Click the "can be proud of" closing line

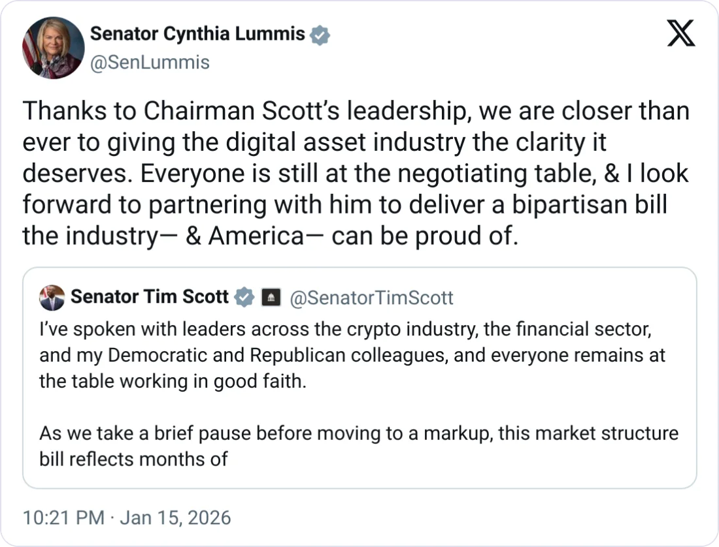point(270,236)
